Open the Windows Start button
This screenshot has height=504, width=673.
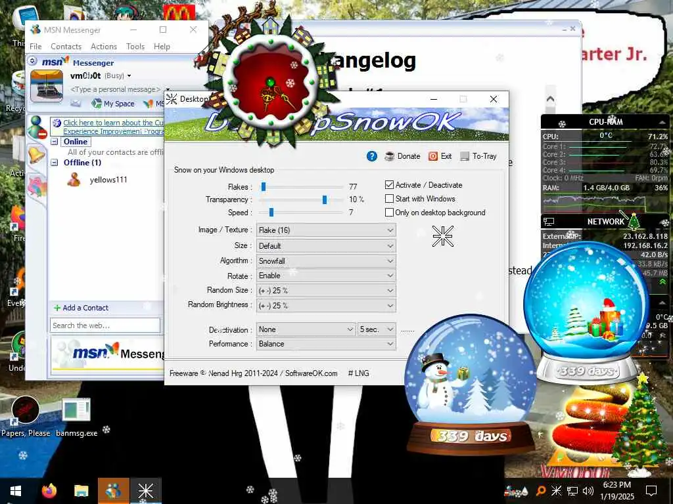pyautogui.click(x=16, y=491)
